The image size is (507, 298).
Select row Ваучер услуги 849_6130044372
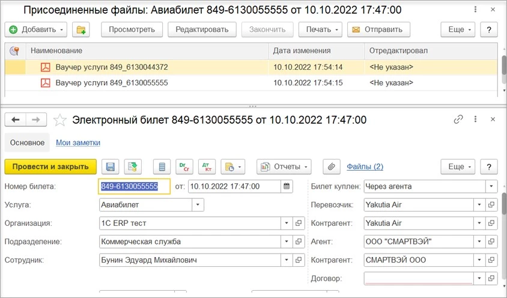point(251,67)
